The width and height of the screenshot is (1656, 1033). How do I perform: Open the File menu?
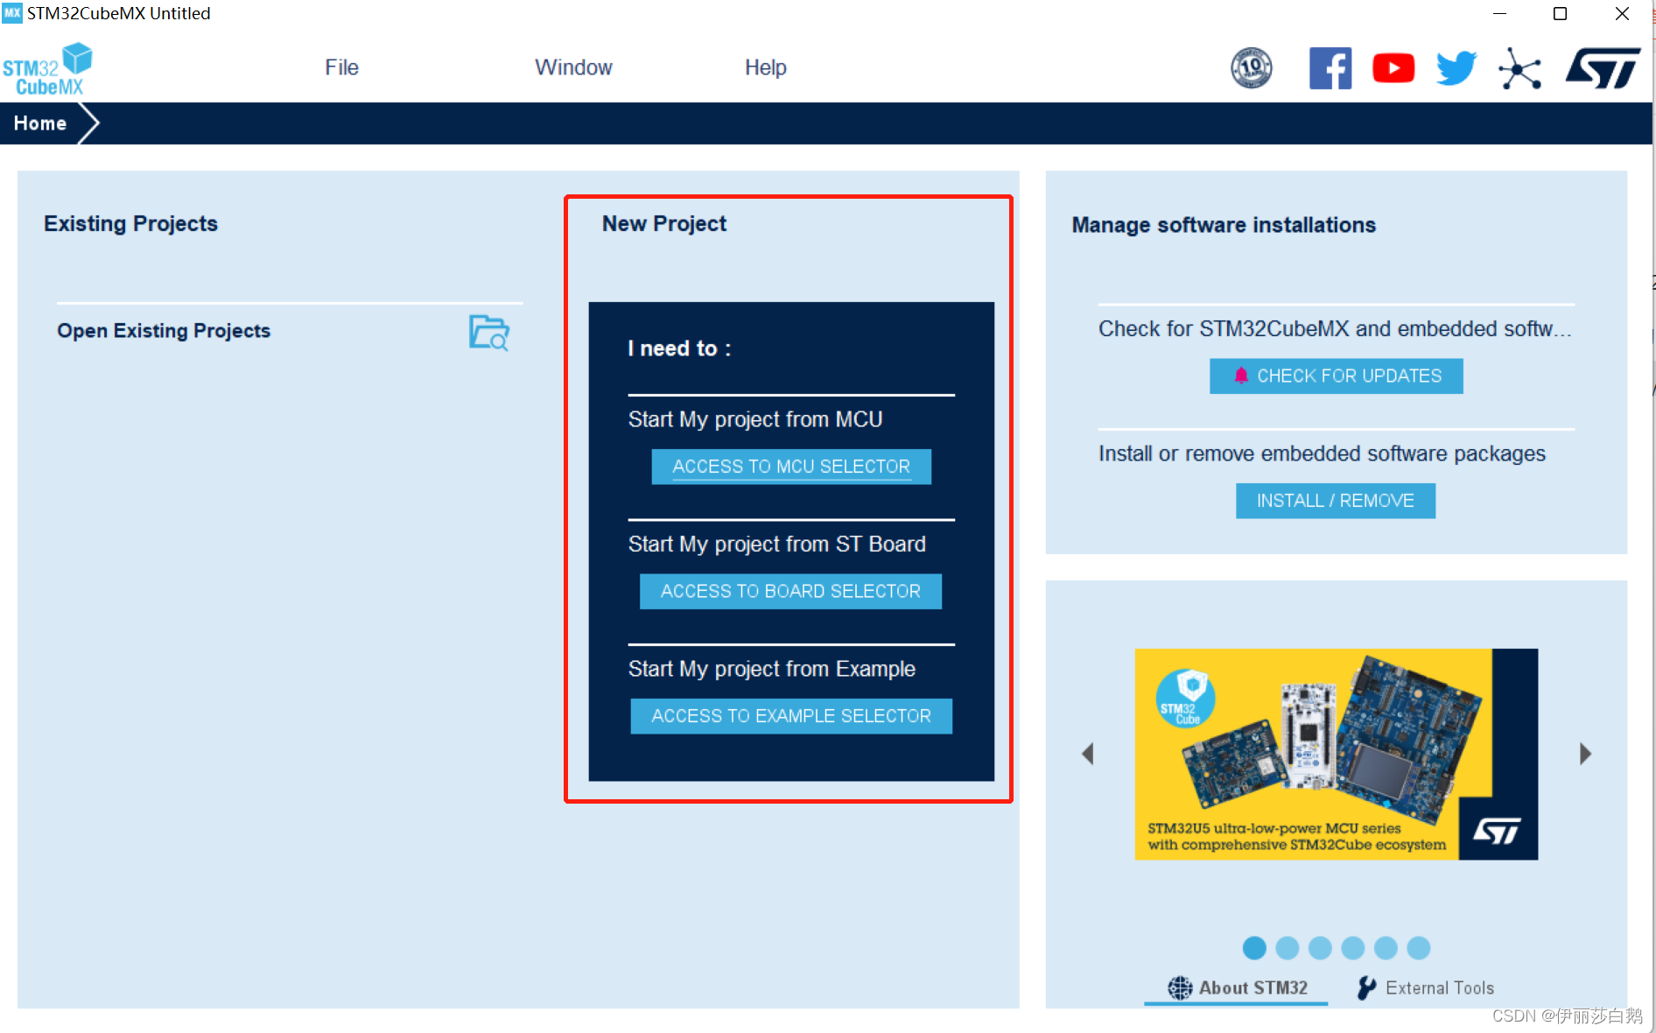click(x=341, y=67)
